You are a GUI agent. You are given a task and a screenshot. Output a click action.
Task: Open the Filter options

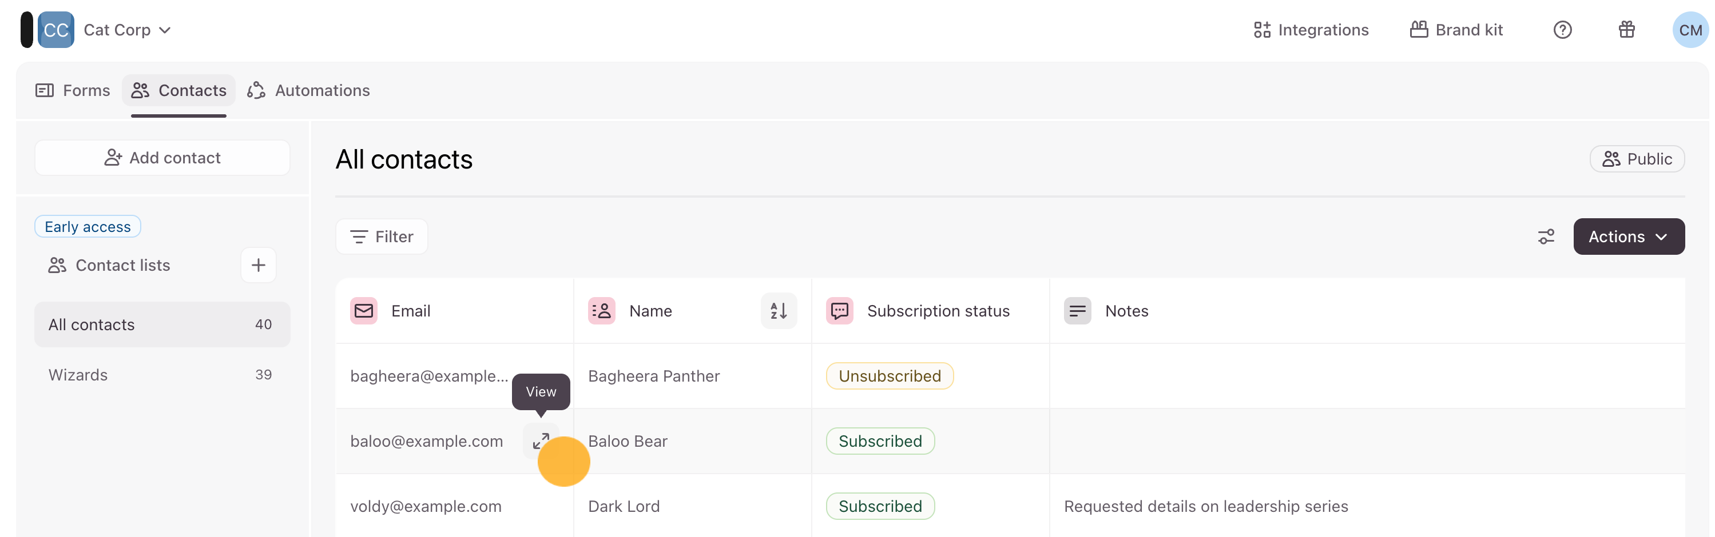382,237
